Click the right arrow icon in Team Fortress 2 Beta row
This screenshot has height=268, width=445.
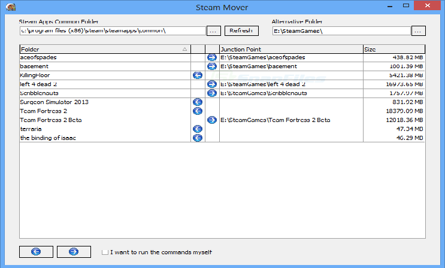211,120
